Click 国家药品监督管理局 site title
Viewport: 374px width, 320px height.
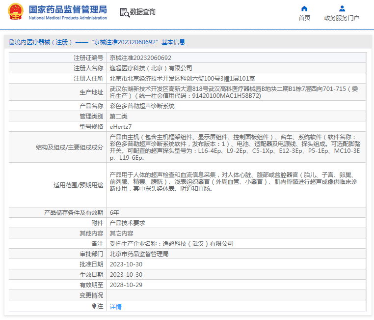(x=68, y=9)
